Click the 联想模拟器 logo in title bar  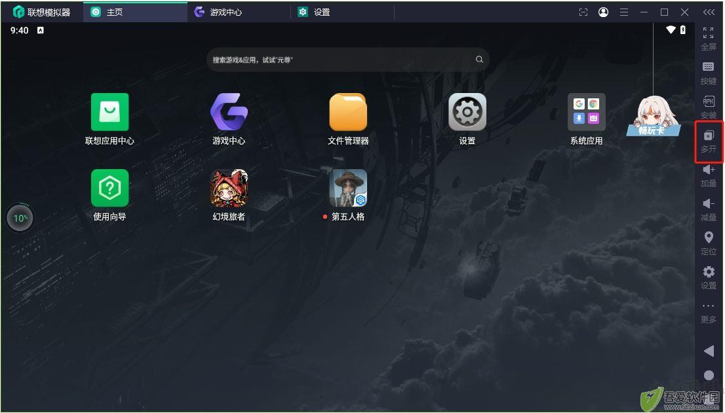(x=41, y=12)
